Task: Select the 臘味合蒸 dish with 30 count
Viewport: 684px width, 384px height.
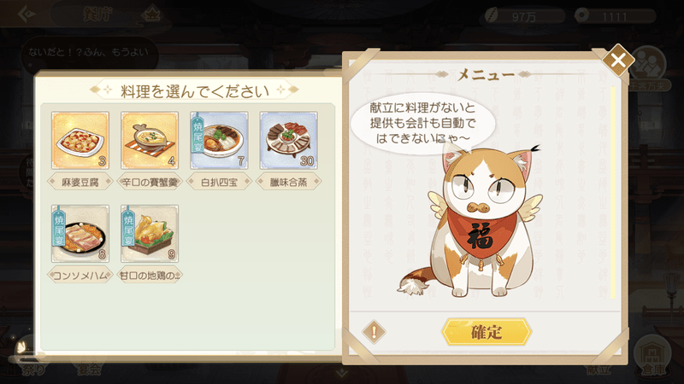Action: coord(288,140)
